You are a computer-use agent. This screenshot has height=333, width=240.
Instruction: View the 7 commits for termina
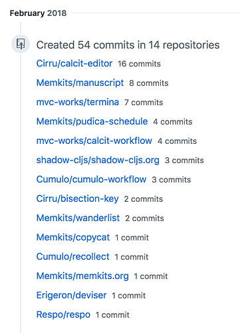point(144,103)
